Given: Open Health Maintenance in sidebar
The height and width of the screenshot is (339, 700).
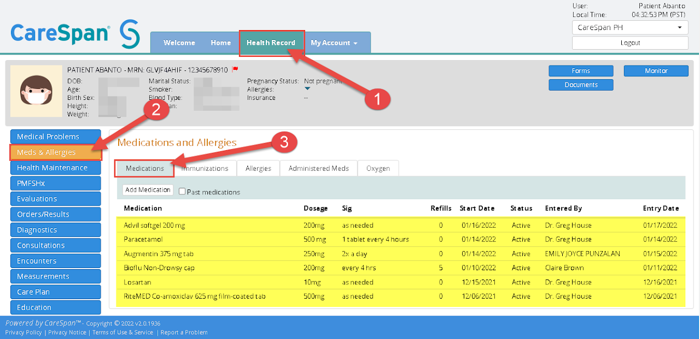Looking at the screenshot, I should [x=56, y=168].
